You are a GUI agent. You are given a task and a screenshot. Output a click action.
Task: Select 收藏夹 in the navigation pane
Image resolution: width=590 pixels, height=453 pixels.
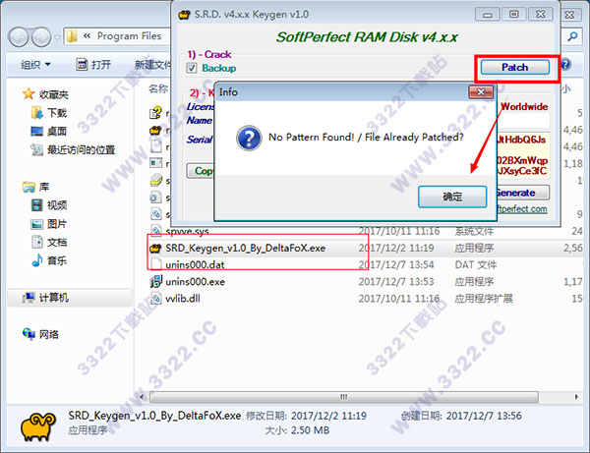[x=54, y=94]
